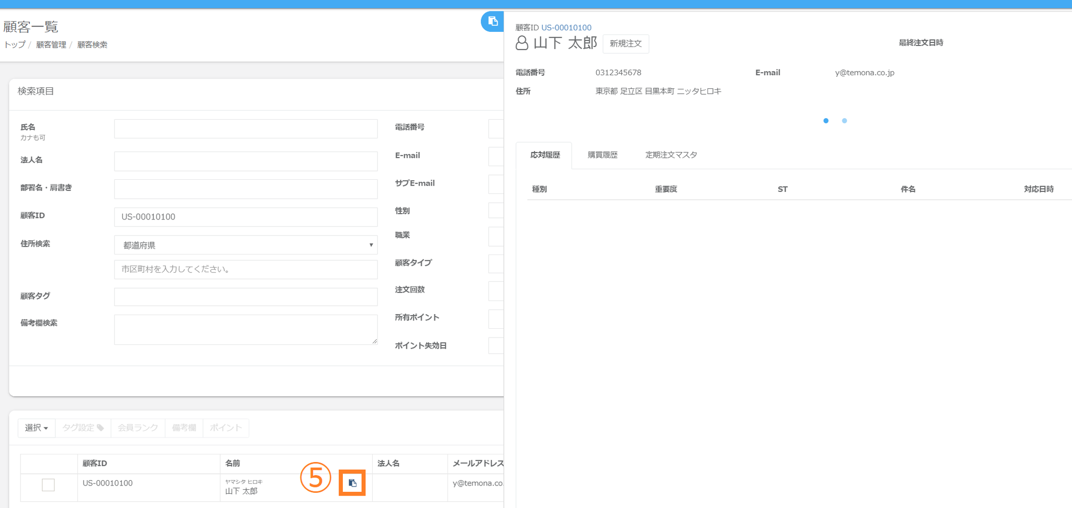Click the first carousel pagination dot
Viewport: 1072px width, 508px height.
(826, 121)
